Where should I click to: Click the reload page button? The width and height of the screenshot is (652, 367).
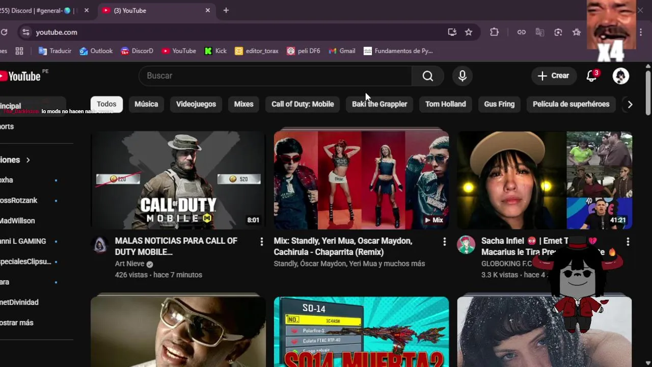coord(4,32)
